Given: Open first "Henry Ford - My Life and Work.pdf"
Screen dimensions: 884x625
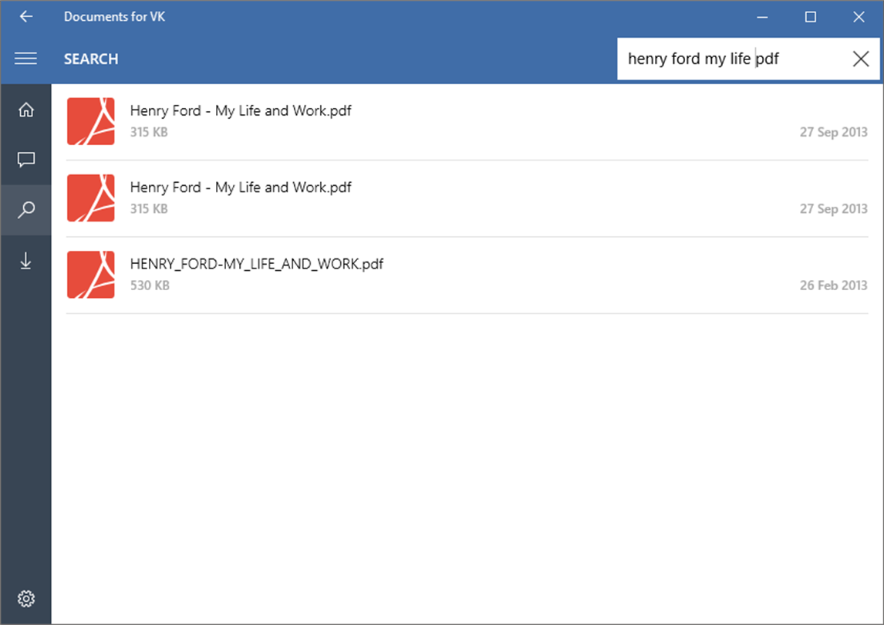Looking at the screenshot, I should pyautogui.click(x=241, y=111).
